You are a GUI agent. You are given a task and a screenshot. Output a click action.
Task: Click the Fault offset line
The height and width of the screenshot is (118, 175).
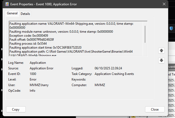(x=32, y=40)
